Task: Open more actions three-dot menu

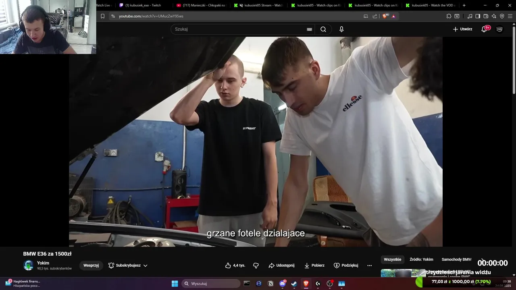Action: pos(369,265)
